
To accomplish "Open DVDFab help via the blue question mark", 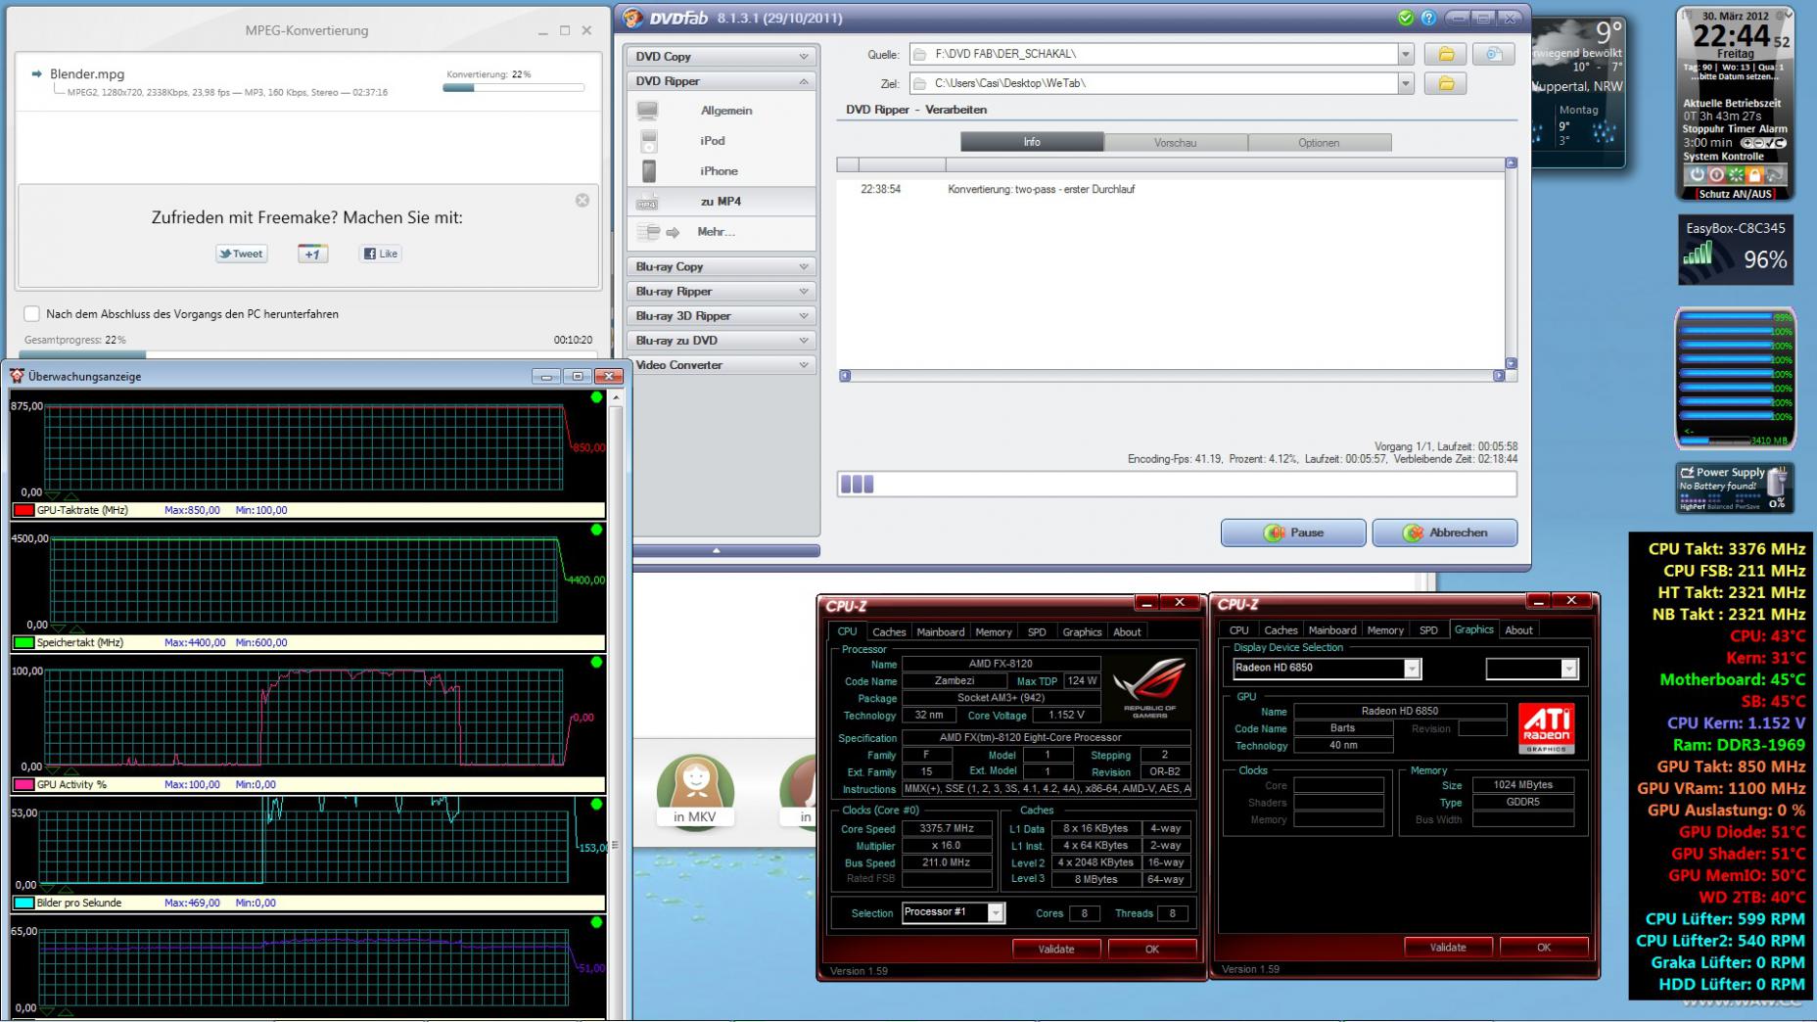I will (1428, 18).
